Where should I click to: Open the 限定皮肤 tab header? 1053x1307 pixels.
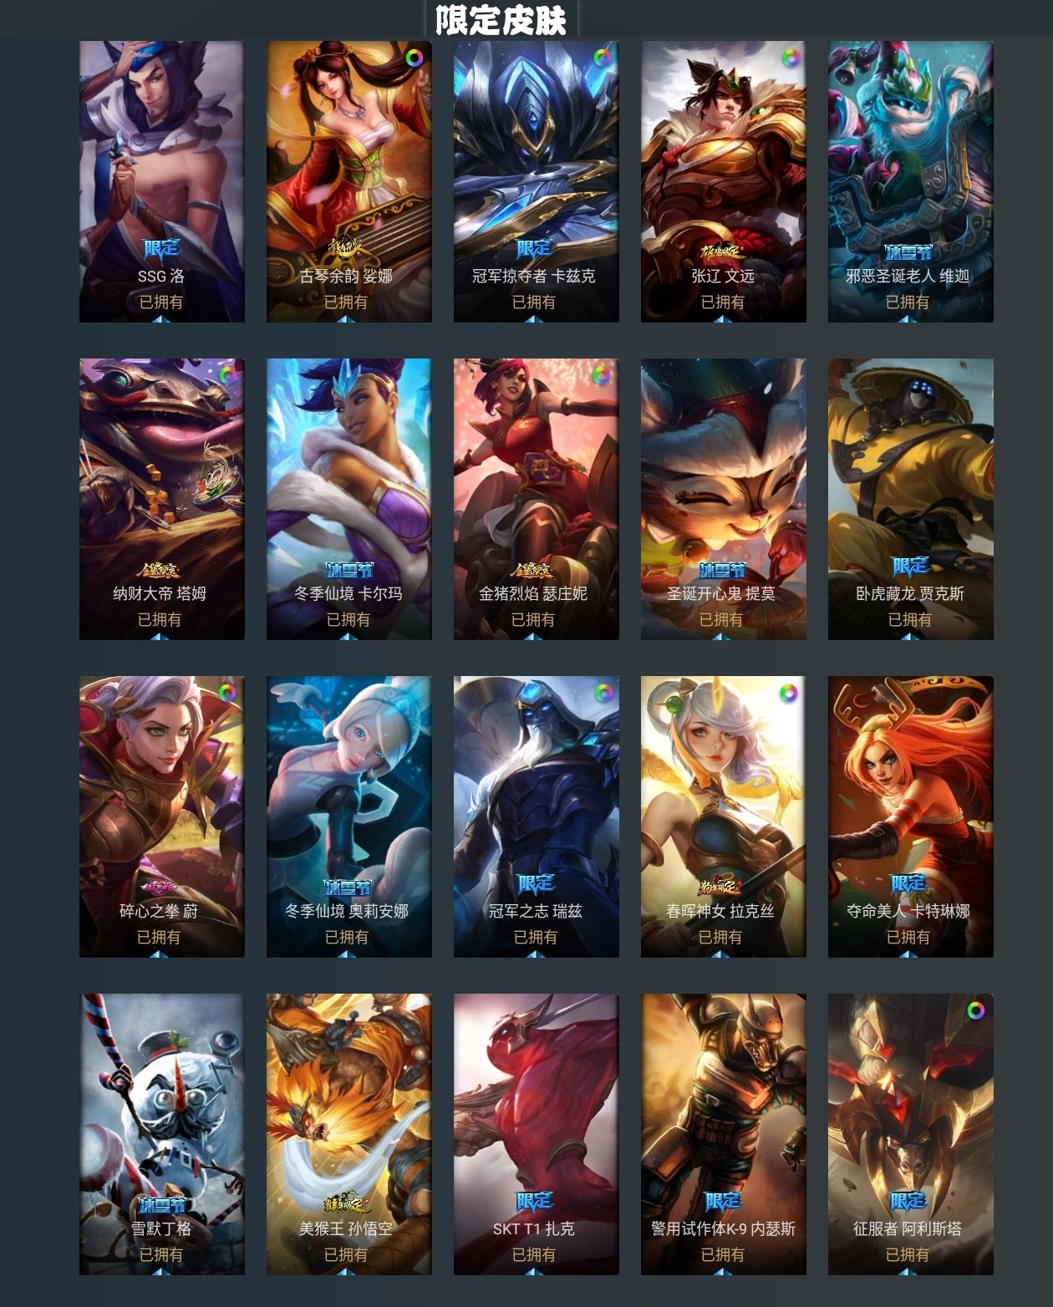tap(501, 20)
